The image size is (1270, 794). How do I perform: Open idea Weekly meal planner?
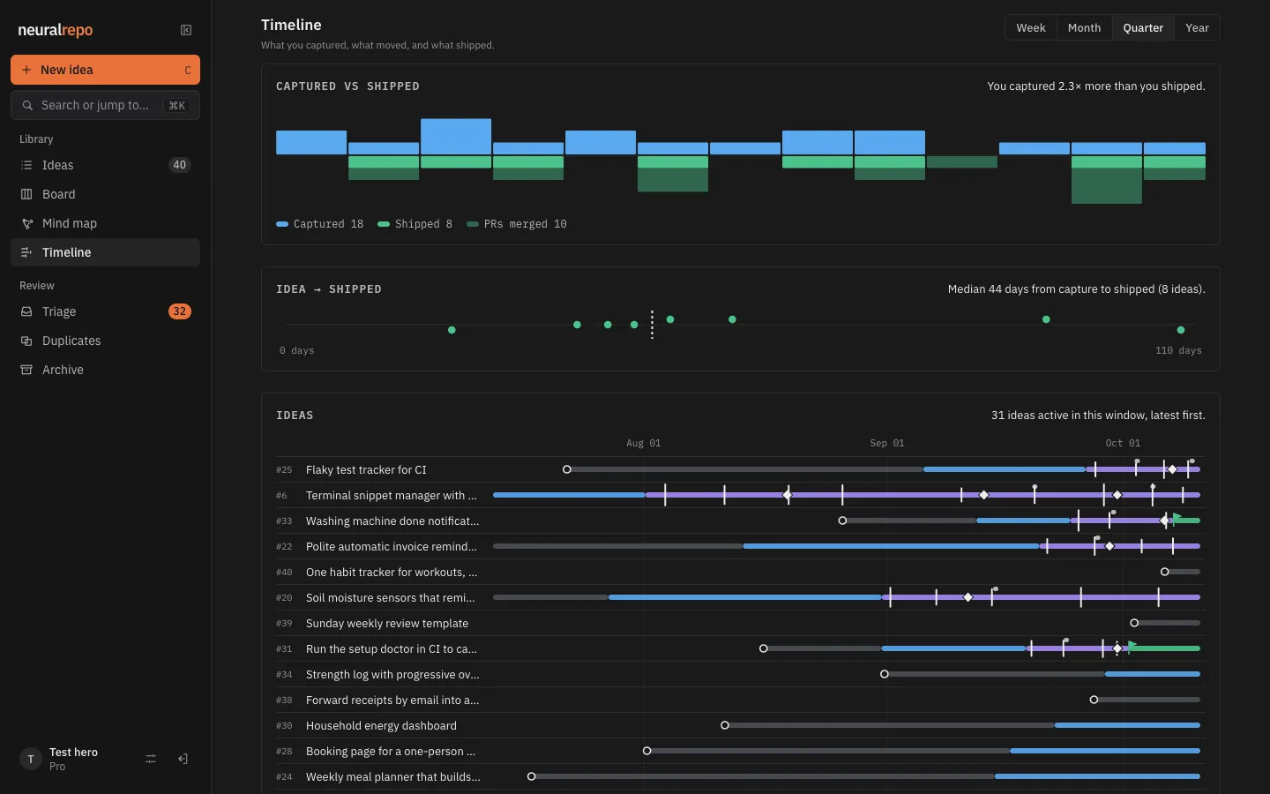[x=392, y=776]
